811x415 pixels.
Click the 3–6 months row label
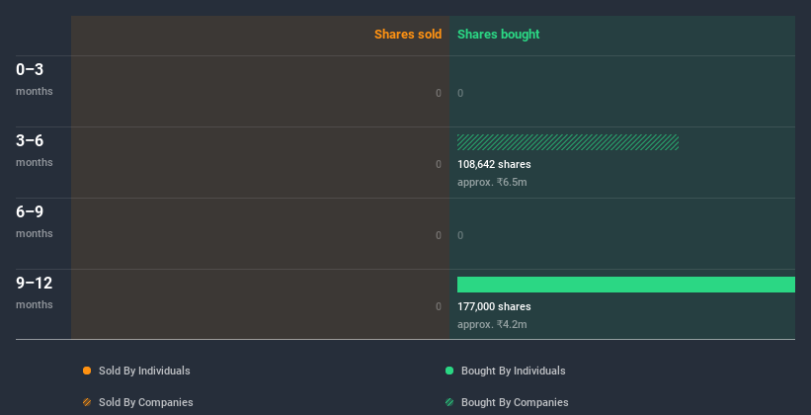coord(35,150)
